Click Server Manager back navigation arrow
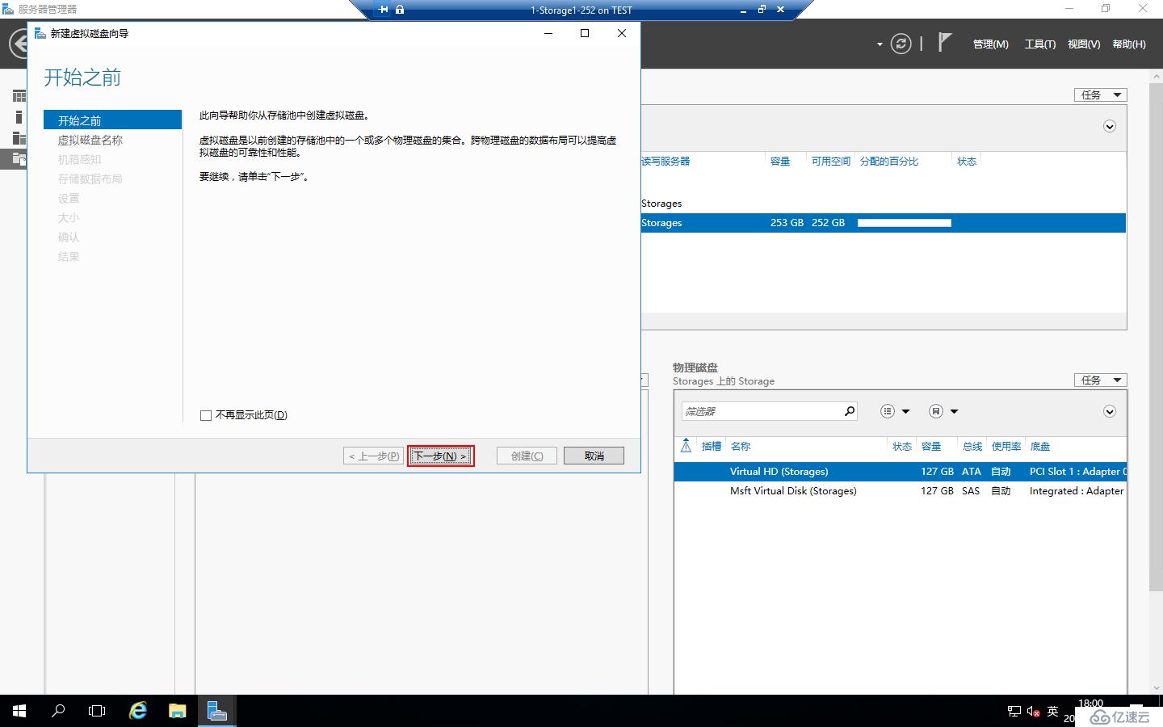The width and height of the screenshot is (1163, 727). point(18,44)
